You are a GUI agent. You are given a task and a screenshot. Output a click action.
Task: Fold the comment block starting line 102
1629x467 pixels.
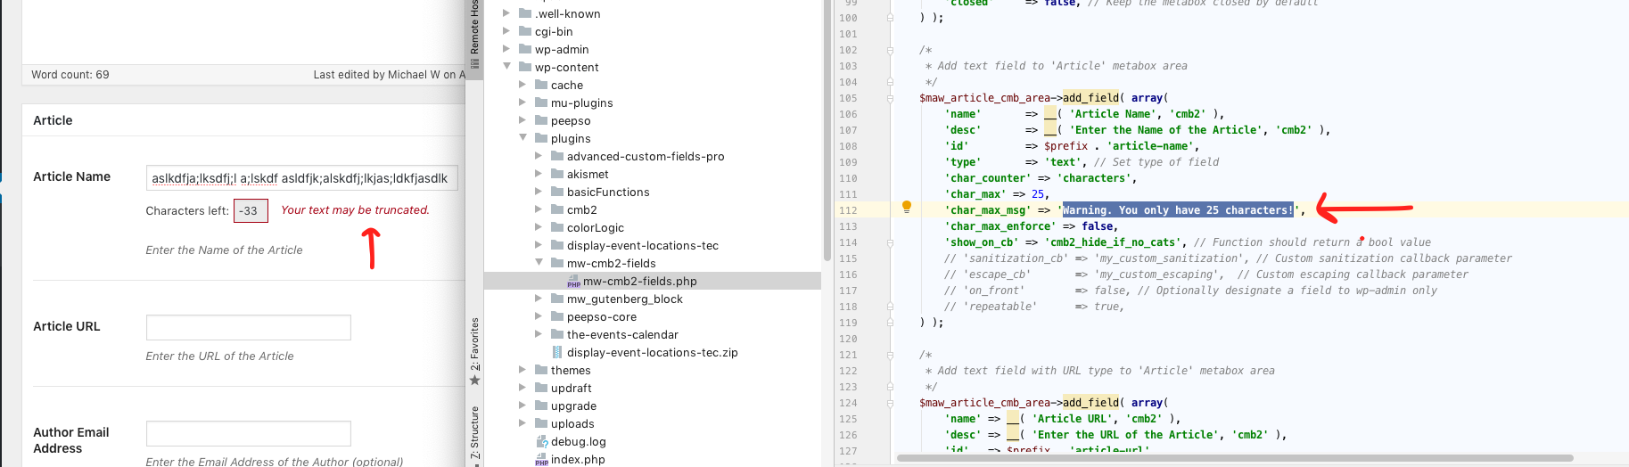[x=890, y=50]
